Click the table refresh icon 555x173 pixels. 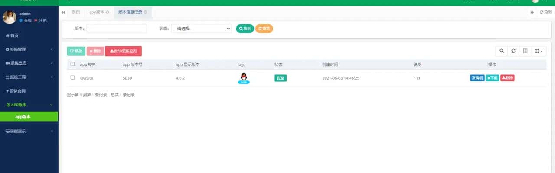pos(513,51)
